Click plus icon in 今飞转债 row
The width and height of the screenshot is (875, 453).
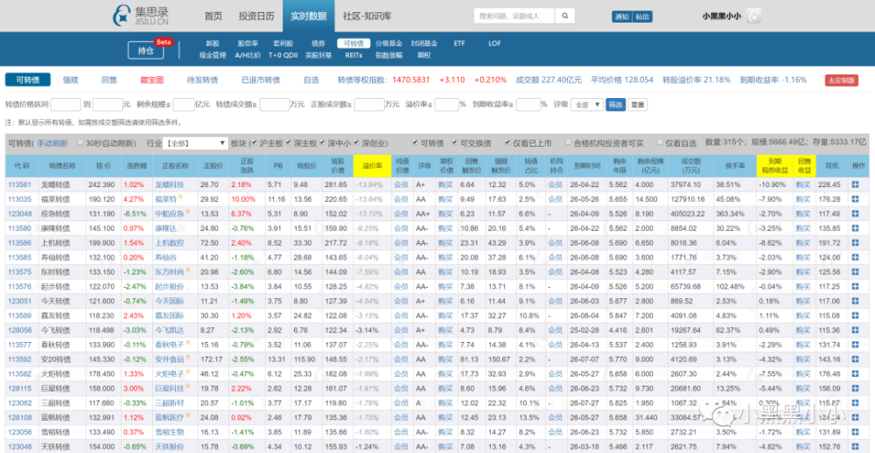855,331
